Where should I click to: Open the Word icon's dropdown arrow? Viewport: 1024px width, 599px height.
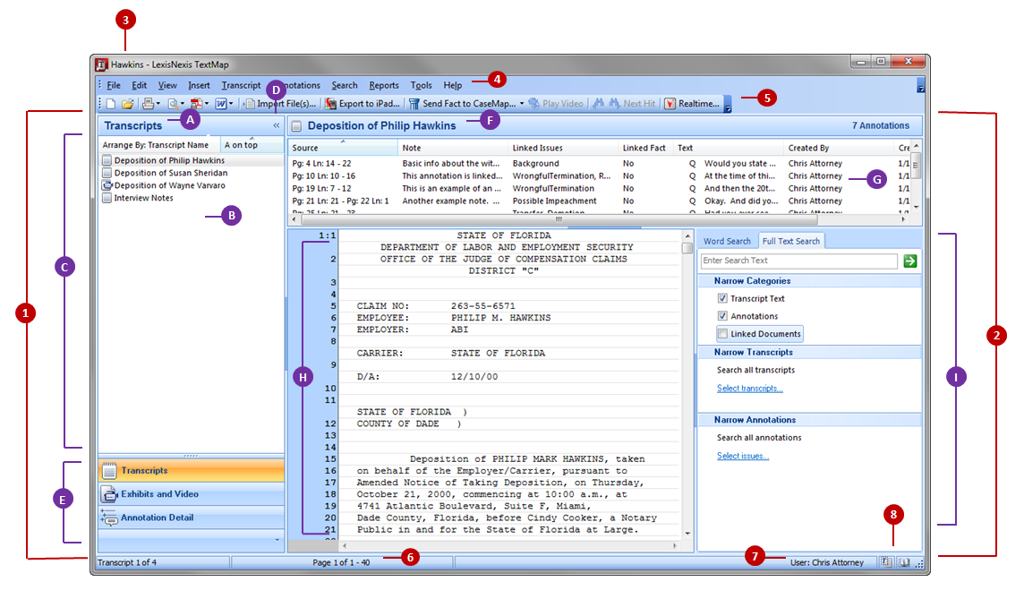[231, 104]
